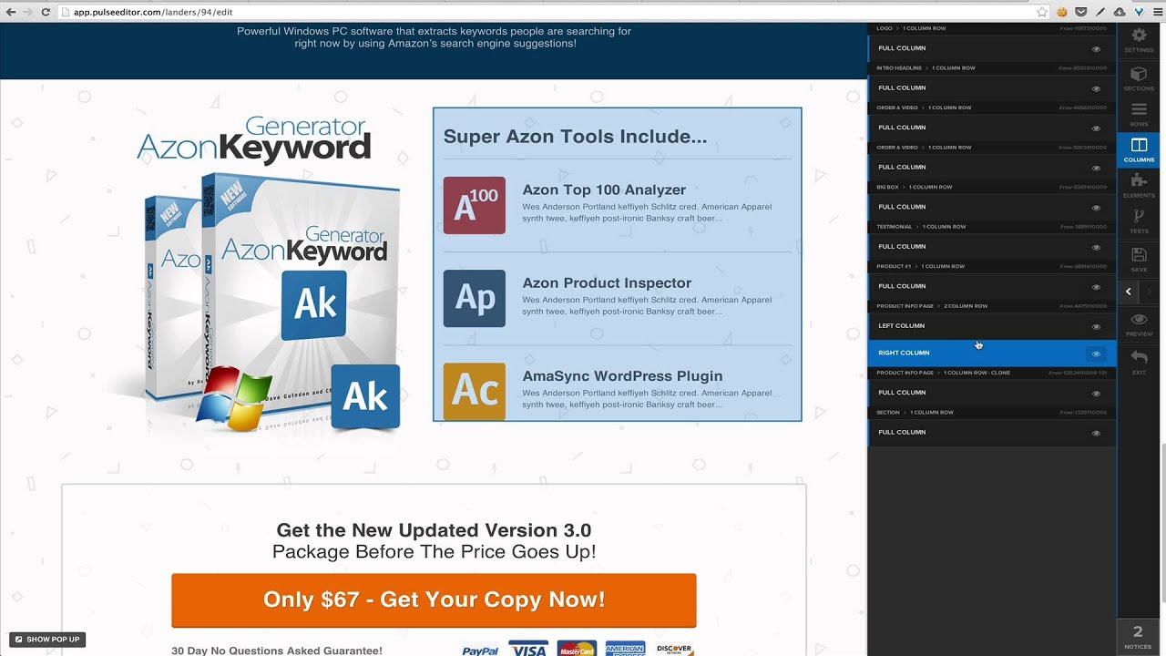Select Full Column under Section row
Screen dimensions: 1166x656
click(x=992, y=432)
